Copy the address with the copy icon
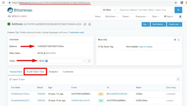Screen dimensions: 187x106 (x=85, y=24)
